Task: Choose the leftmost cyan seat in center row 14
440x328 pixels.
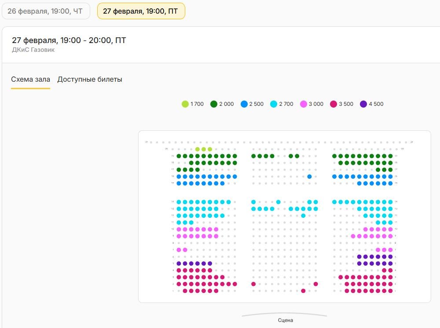Action: click(x=253, y=202)
